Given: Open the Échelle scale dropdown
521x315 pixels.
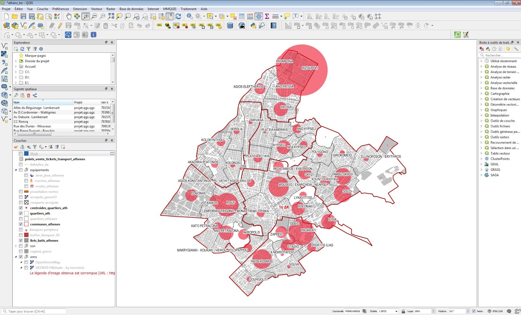Looking at the screenshot, I should pyautogui.click(x=396, y=311).
